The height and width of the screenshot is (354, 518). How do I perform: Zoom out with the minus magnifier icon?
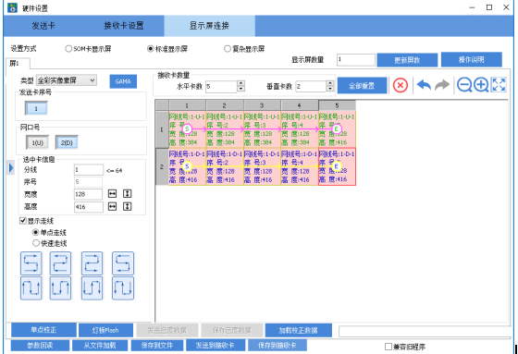(x=464, y=85)
